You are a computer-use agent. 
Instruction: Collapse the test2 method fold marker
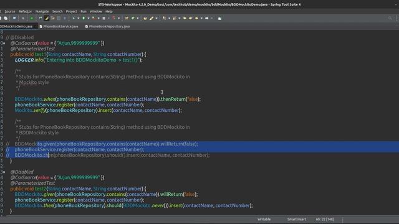[4, 172]
